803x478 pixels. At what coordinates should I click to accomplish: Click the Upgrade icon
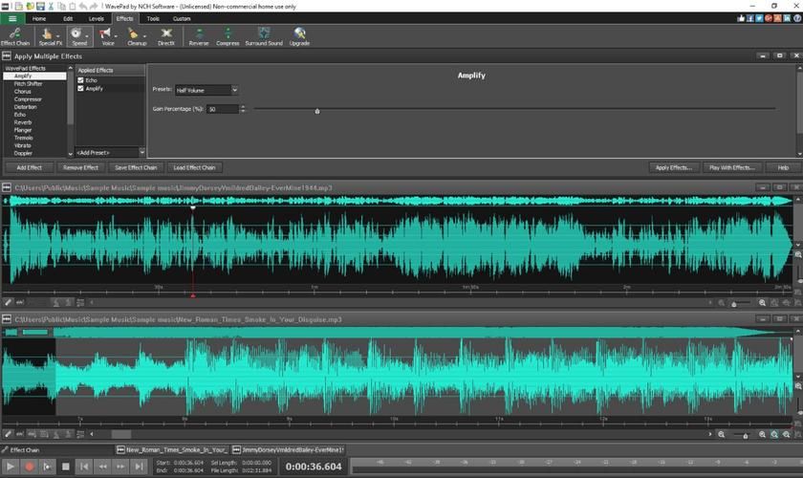pyautogui.click(x=299, y=37)
